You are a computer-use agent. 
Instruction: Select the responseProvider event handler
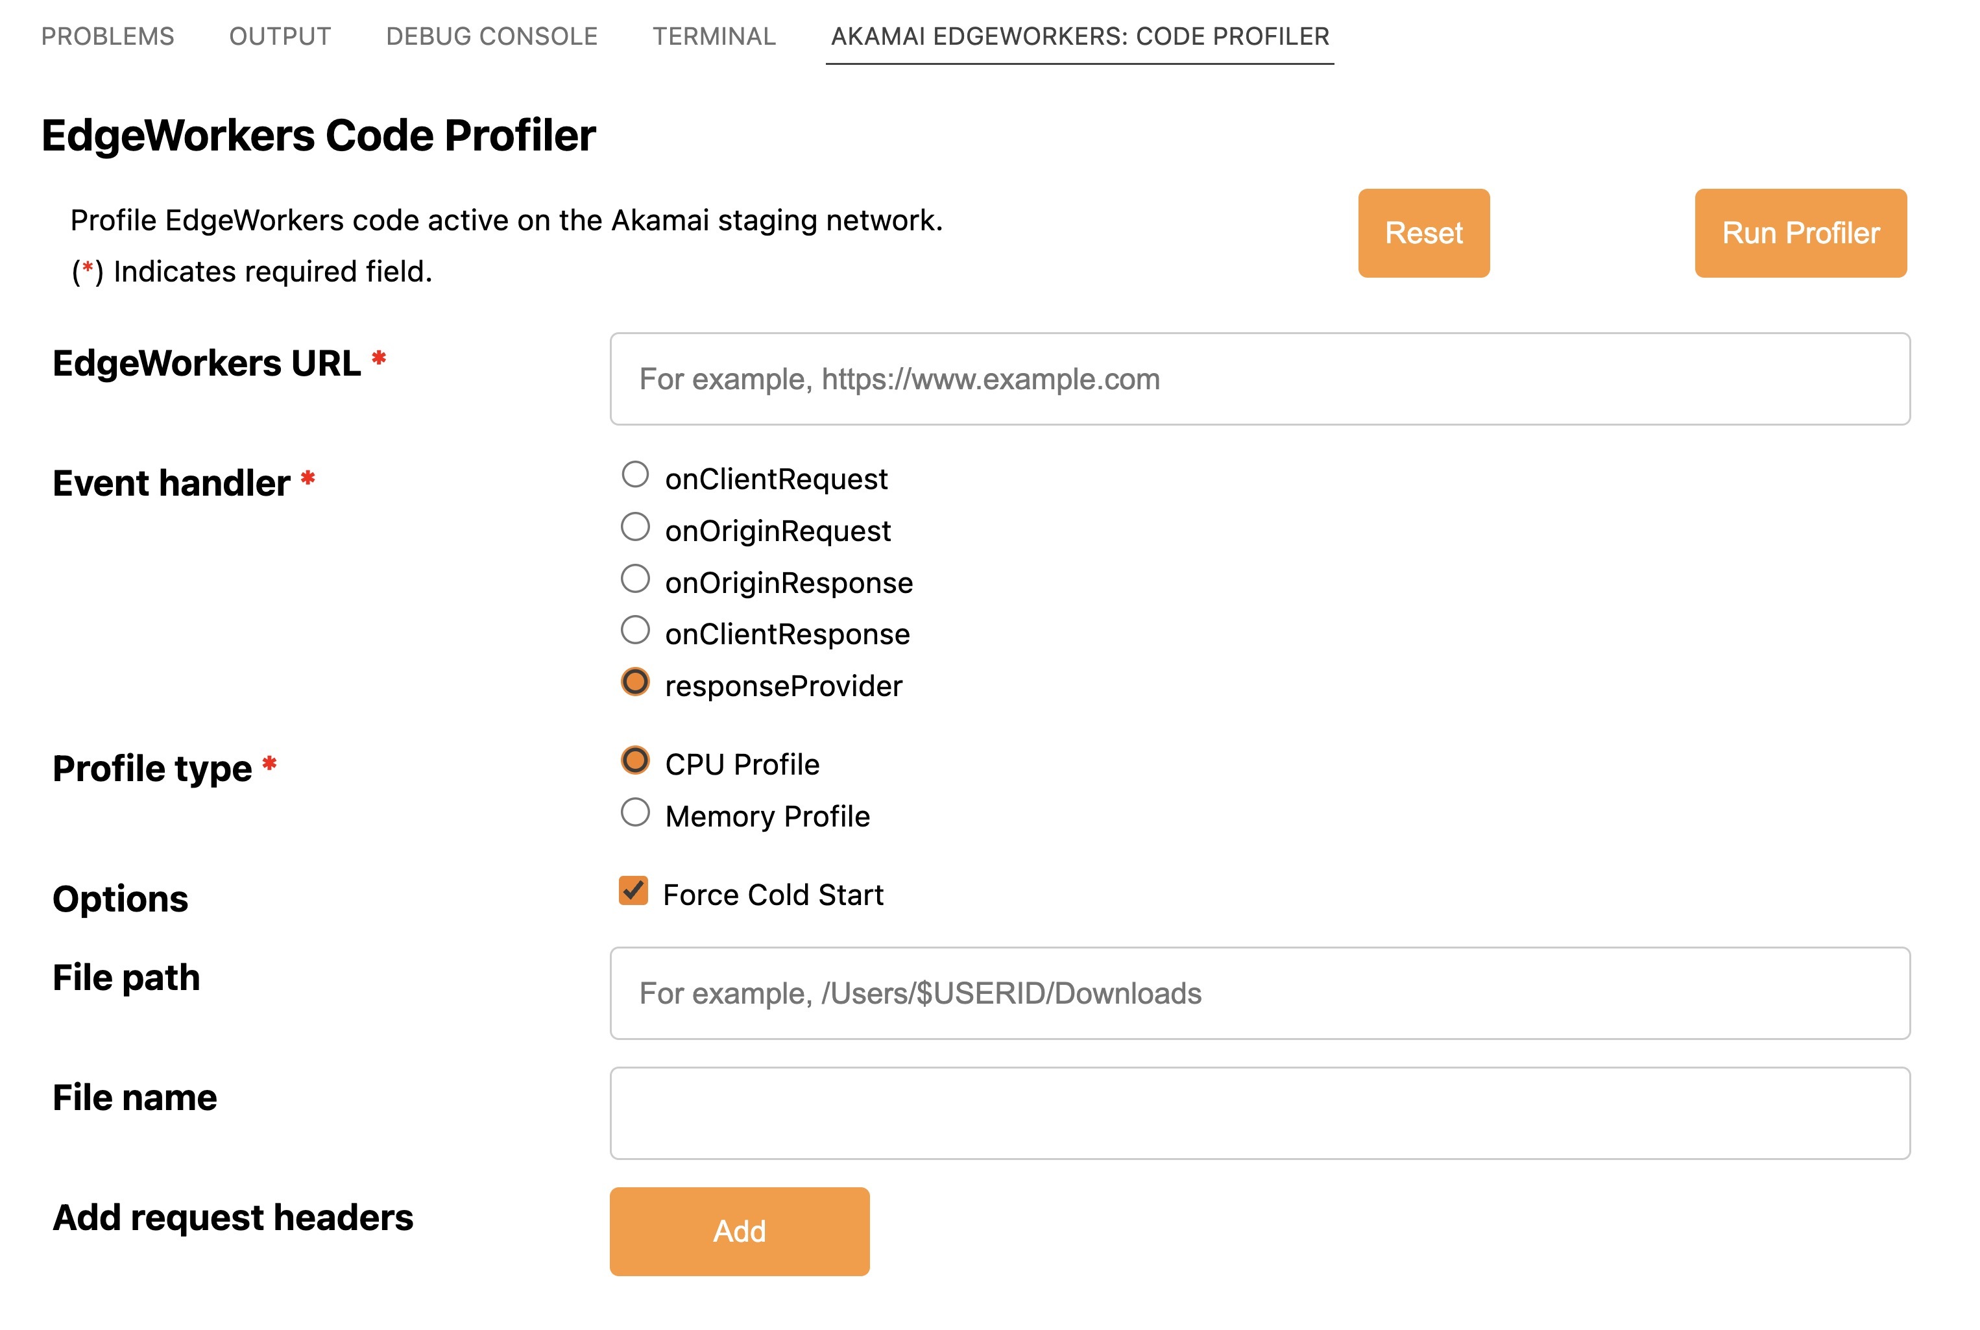[635, 682]
